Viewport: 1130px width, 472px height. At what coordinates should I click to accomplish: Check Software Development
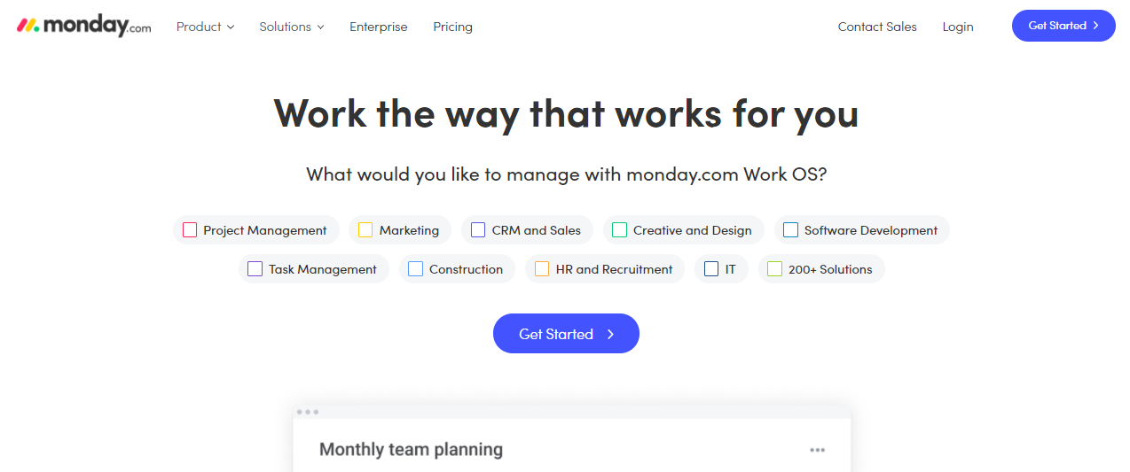pos(790,230)
